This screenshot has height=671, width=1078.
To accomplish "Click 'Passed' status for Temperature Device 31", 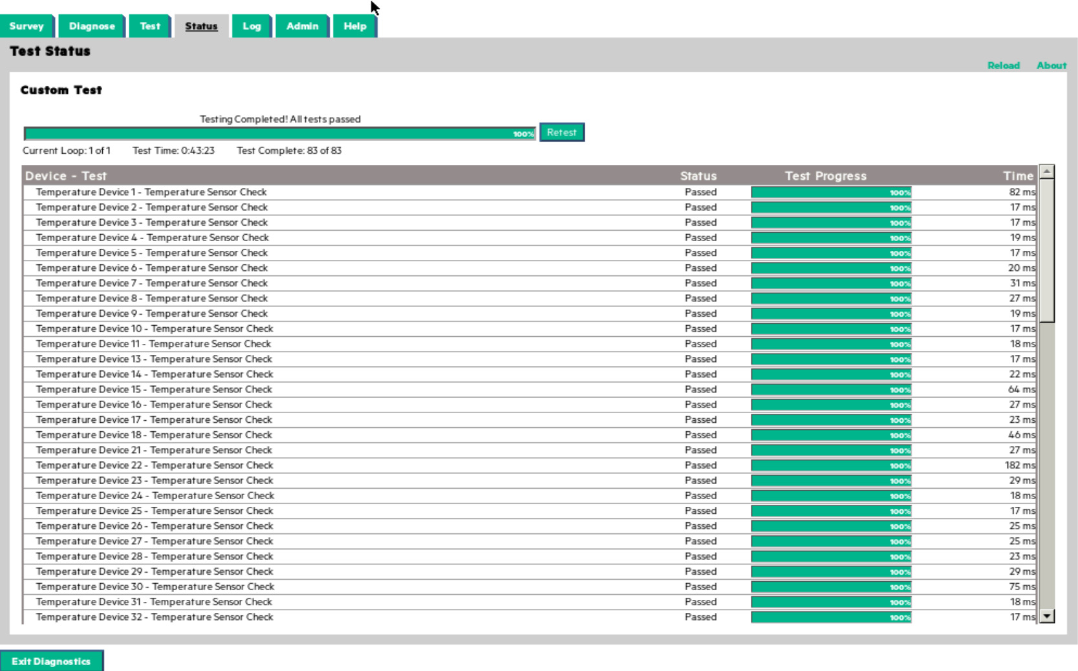I will coord(701,602).
